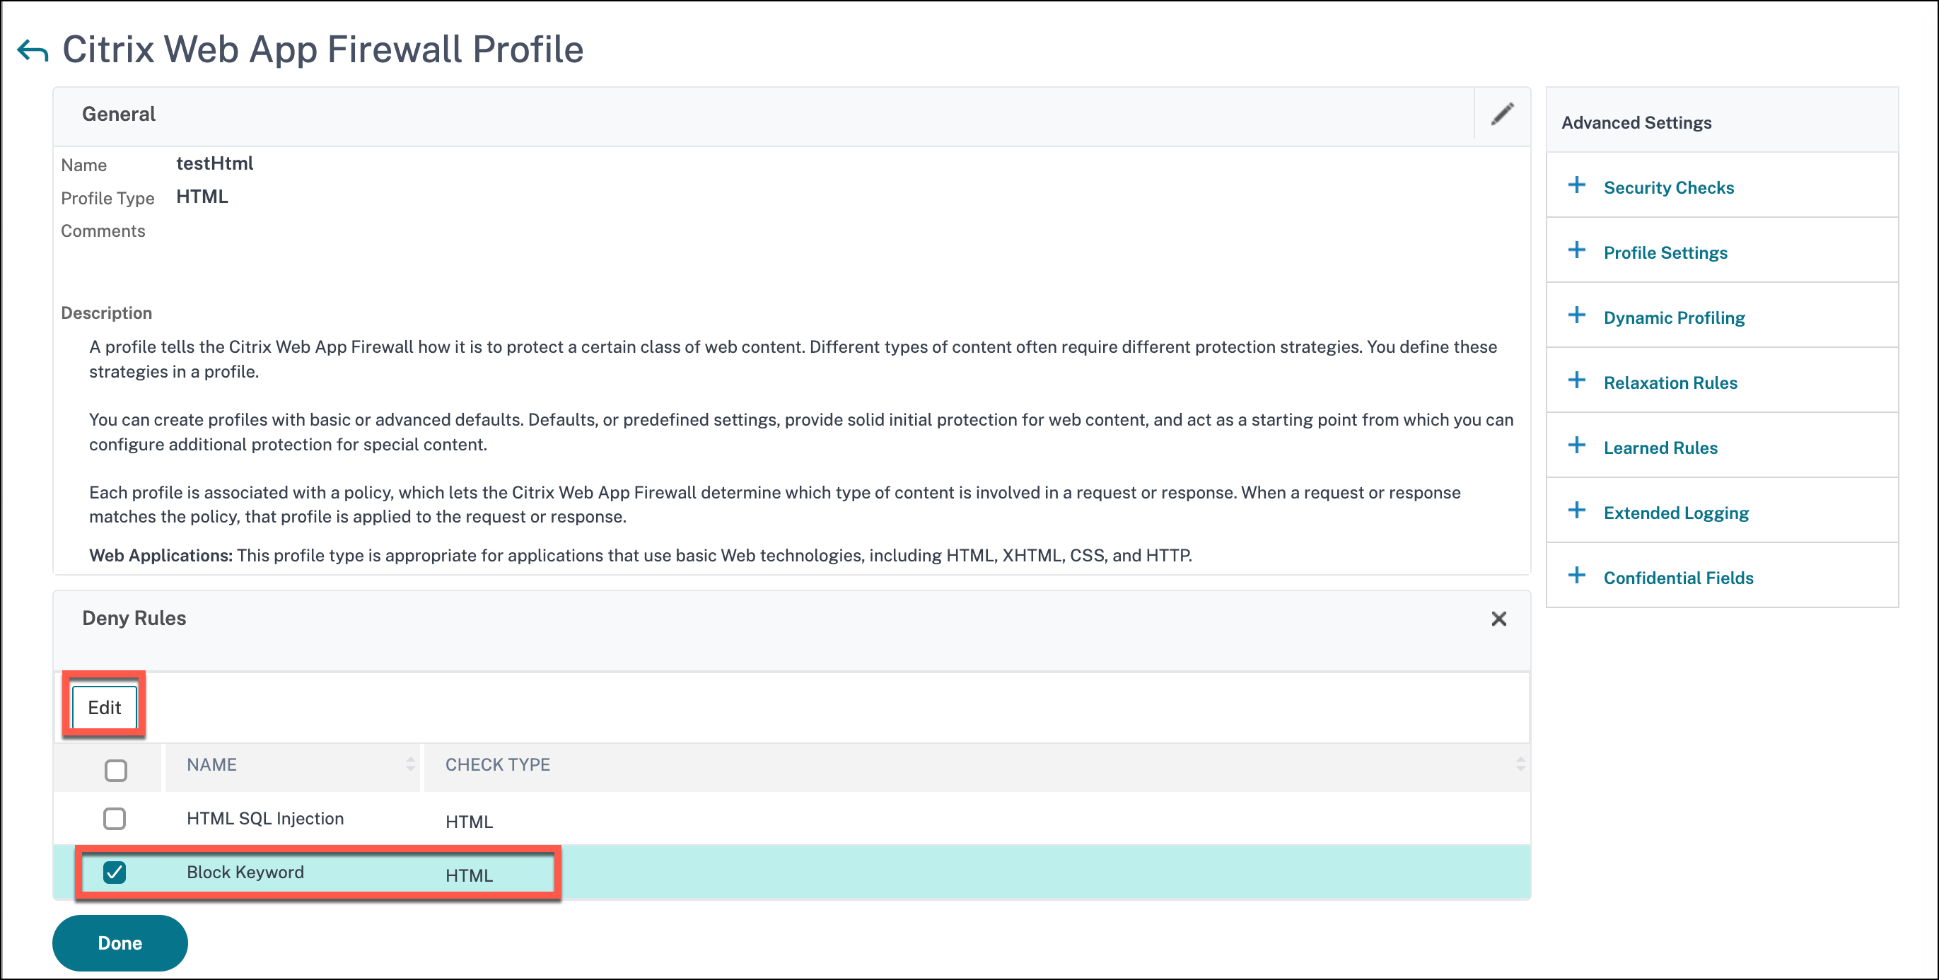Click the Web Applications bold text
The height and width of the screenshot is (980, 1939).
click(x=161, y=556)
